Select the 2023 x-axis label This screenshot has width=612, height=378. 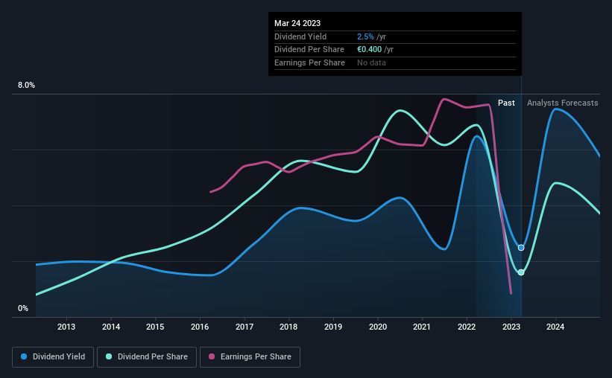(x=511, y=327)
